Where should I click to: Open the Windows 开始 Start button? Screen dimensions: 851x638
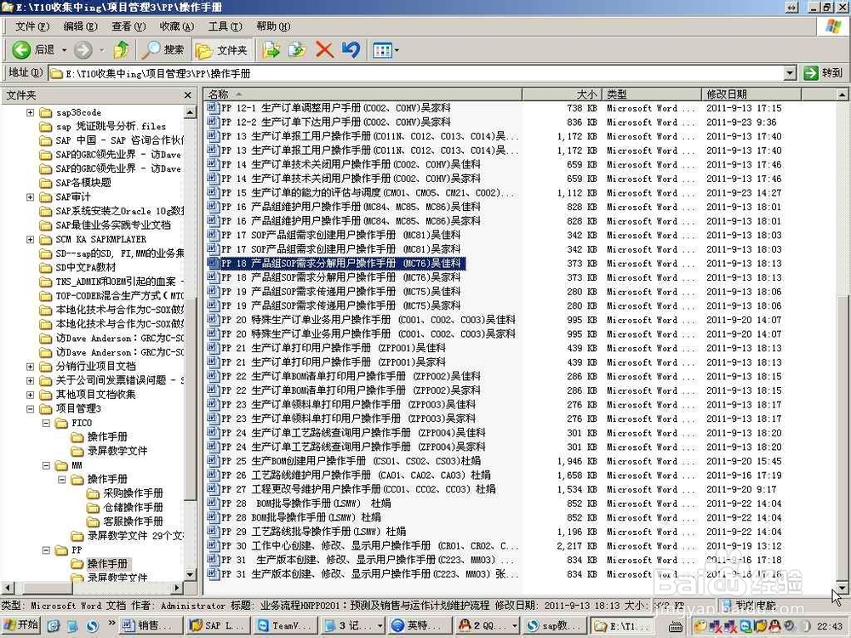pyautogui.click(x=22, y=625)
